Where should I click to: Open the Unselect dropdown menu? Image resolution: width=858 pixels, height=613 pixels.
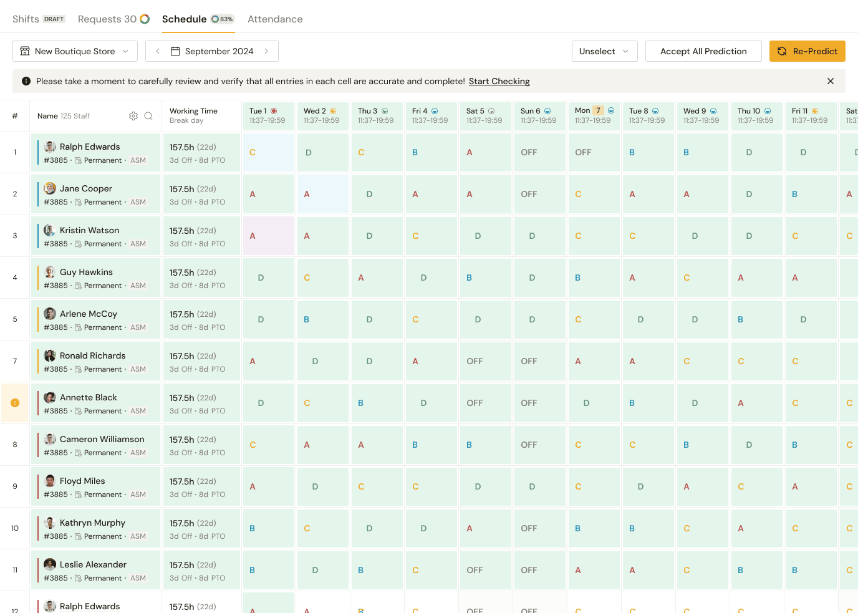pos(604,51)
